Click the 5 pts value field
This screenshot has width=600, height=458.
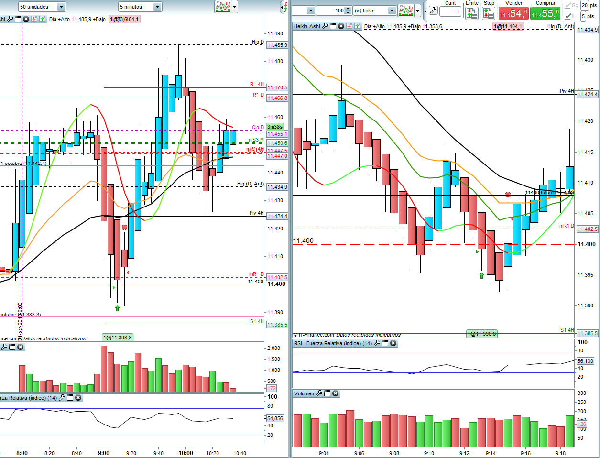pos(583,16)
